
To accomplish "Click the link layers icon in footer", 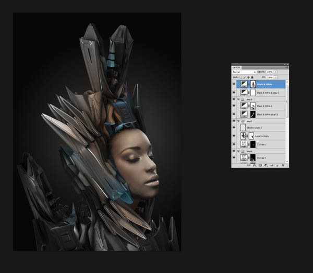I will (249, 165).
